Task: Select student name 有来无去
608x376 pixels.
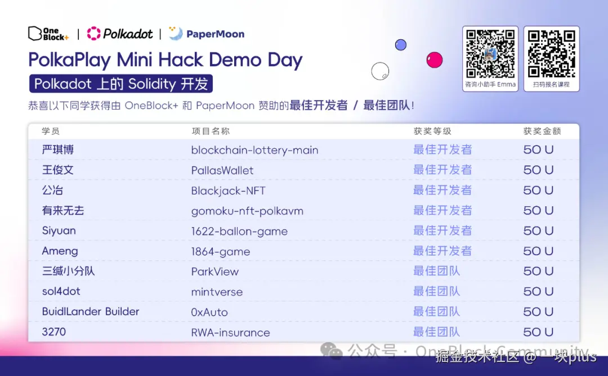Action: pyautogui.click(x=63, y=210)
